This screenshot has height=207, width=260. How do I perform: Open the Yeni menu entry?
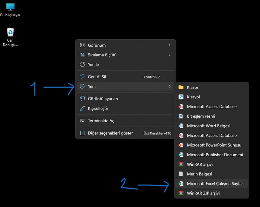125,86
